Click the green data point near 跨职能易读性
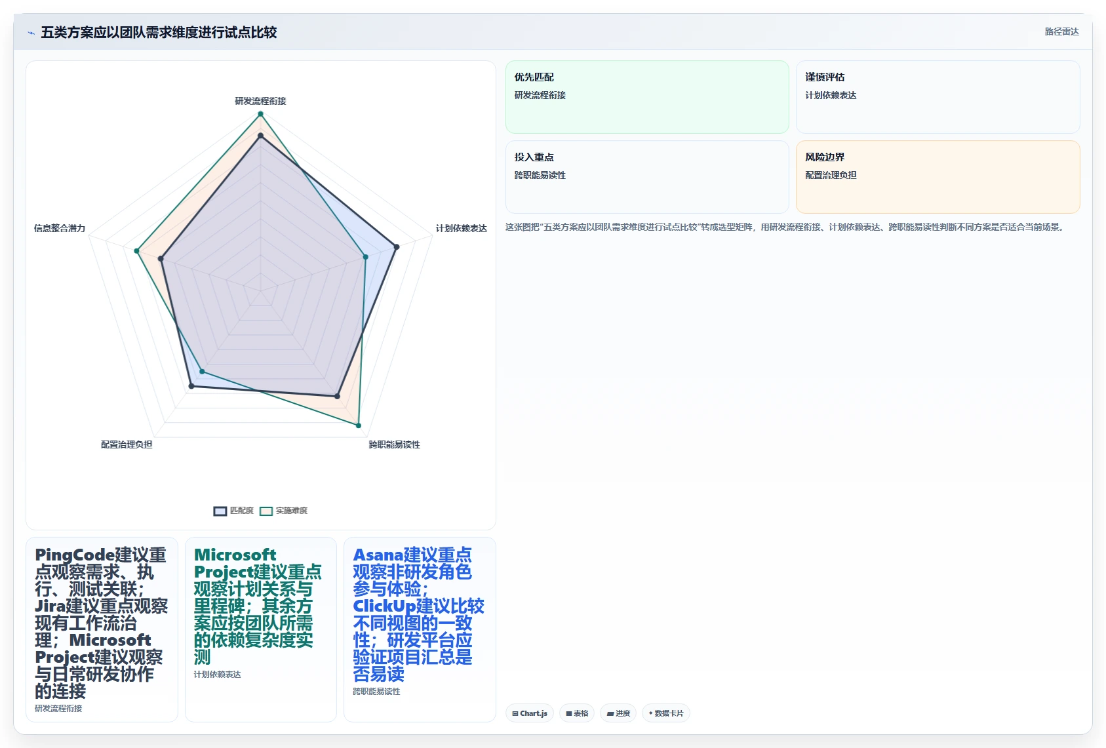Image resolution: width=1106 pixels, height=748 pixels. point(359,425)
